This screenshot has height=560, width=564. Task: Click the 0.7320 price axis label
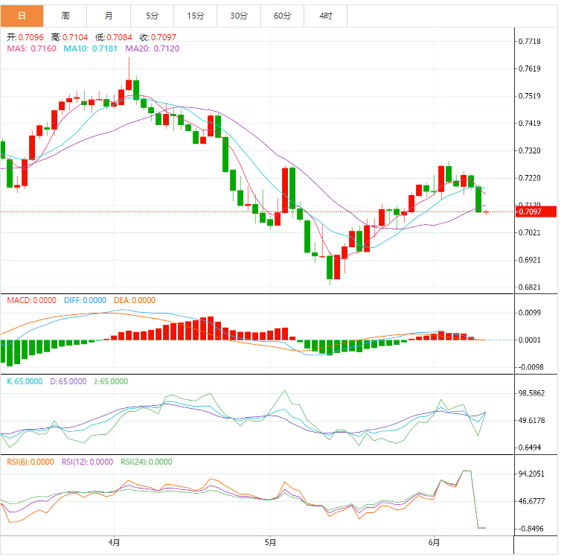529,150
